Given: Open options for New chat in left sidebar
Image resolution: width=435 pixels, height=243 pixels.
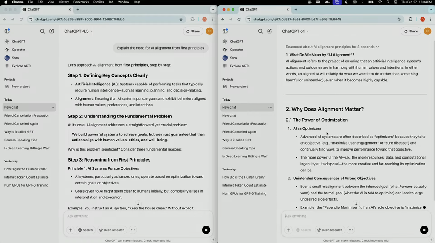Looking at the screenshot, I should point(52,107).
